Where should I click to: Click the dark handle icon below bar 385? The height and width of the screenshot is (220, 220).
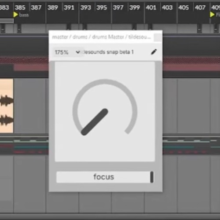pos(19,28)
